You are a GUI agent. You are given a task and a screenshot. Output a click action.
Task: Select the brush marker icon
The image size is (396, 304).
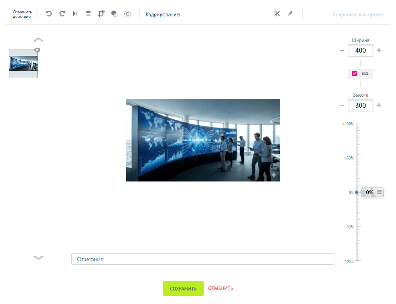tap(290, 14)
